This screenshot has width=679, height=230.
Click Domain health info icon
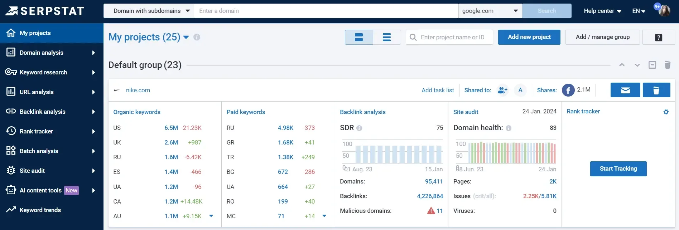(x=509, y=128)
